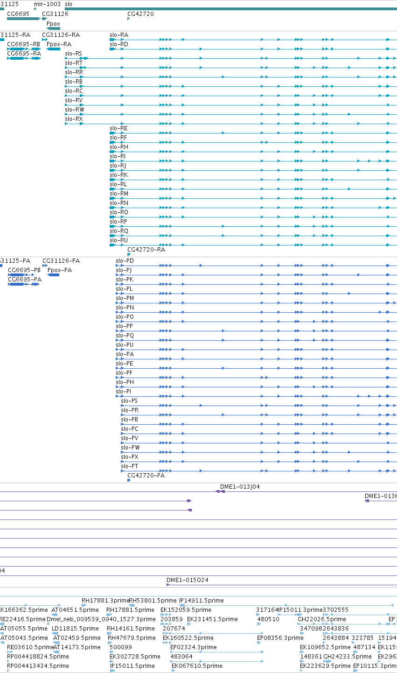This screenshot has height=673, width=397.
Task: Click the CG31126 gene marker
Action: coord(44,19)
